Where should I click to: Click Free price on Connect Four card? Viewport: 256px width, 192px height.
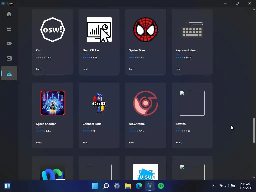pos(85,143)
